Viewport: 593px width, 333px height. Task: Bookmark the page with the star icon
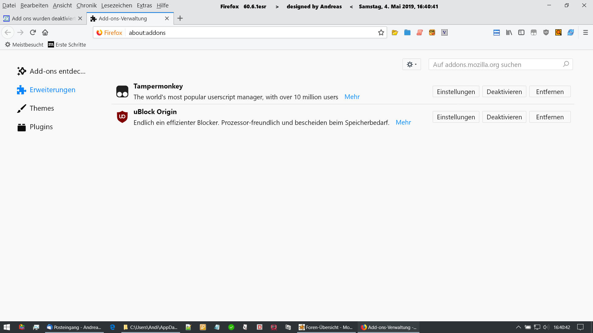pos(381,33)
